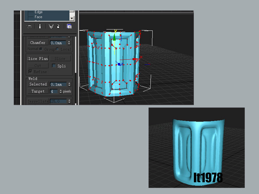The width and height of the screenshot is (259, 194).
Task: Click the Tessellate button
Action: pos(38,101)
